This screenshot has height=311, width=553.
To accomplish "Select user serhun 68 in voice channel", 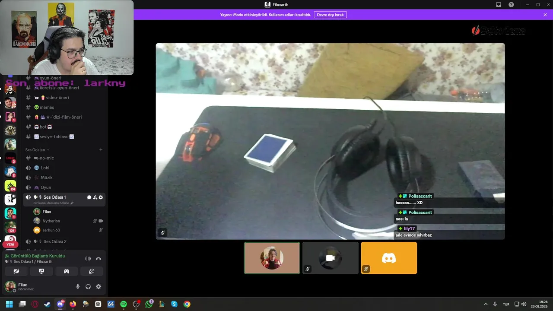I will [68, 230].
